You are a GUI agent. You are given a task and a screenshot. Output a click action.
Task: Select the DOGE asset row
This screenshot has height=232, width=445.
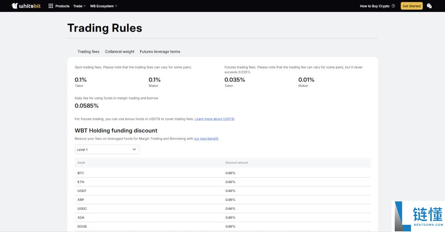pos(222,226)
